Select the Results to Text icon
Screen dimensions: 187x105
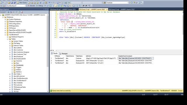68,6
